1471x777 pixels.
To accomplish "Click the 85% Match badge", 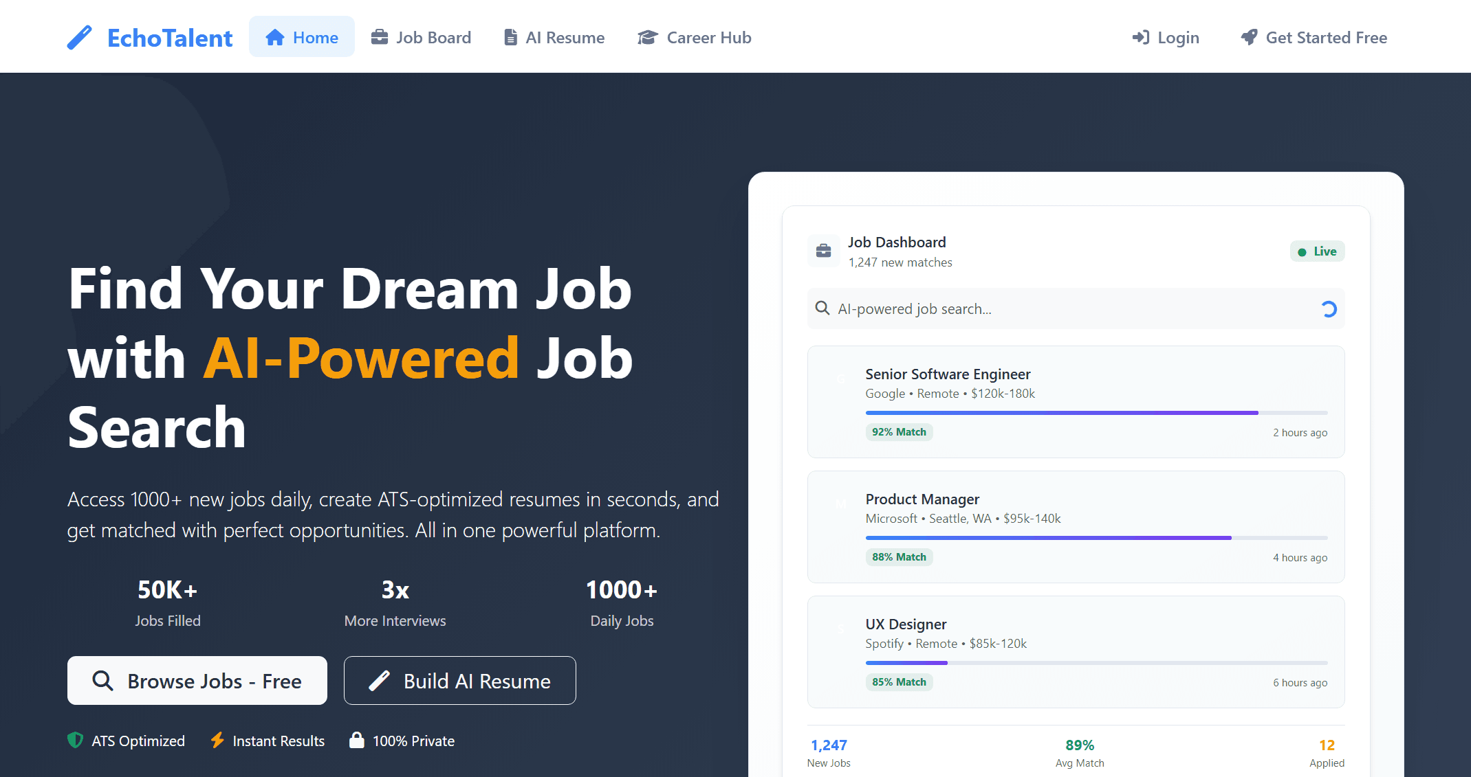I will pyautogui.click(x=899, y=682).
